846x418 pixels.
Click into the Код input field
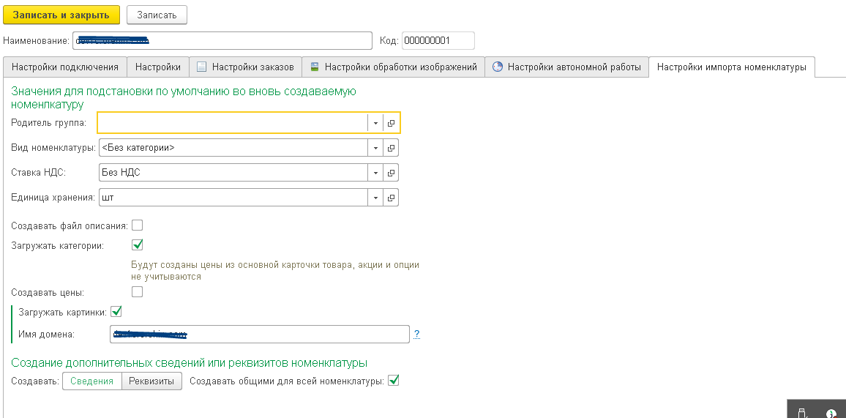[x=438, y=40]
